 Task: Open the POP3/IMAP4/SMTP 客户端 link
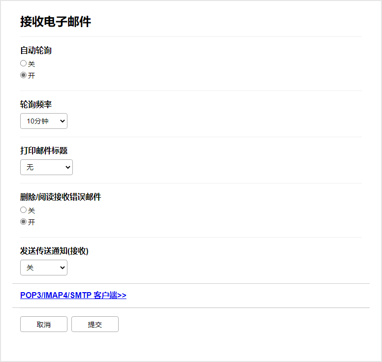pos(73,295)
